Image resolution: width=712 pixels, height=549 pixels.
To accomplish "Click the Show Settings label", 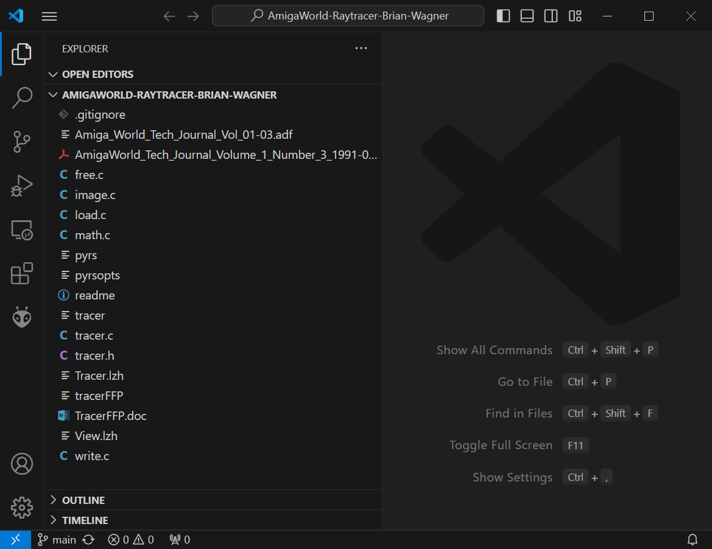I will click(513, 477).
